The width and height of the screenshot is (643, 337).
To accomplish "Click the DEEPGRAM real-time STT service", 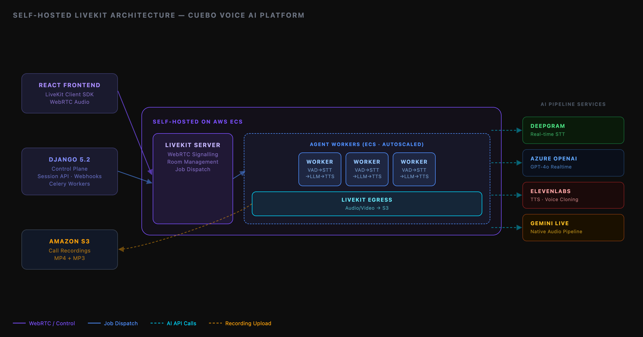I will pyautogui.click(x=573, y=130).
